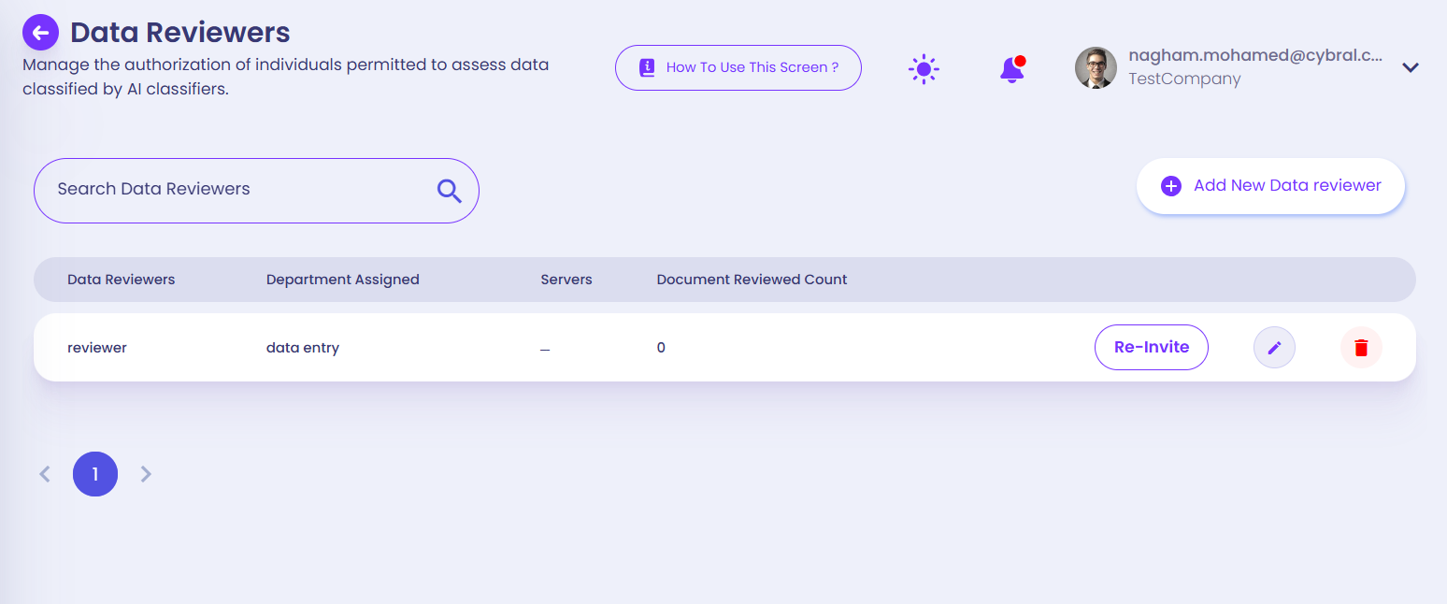Screen dimensions: 1447x604
Task: Go to the next page arrow
Action: point(146,474)
